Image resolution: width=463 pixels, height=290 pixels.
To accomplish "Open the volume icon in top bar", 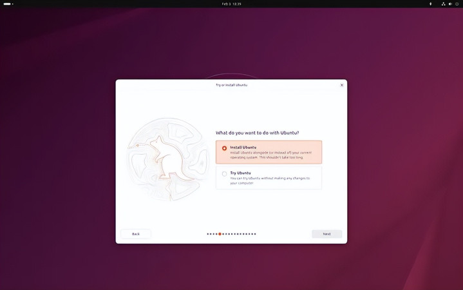I will (450, 4).
